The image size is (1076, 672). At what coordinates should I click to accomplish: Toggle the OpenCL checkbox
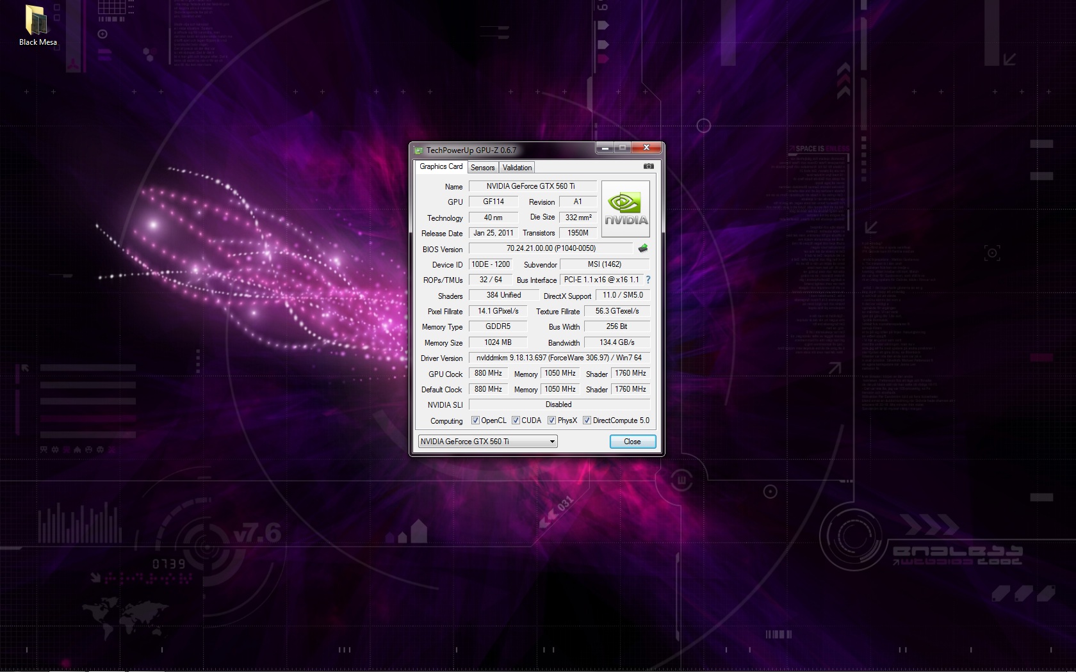(x=475, y=420)
